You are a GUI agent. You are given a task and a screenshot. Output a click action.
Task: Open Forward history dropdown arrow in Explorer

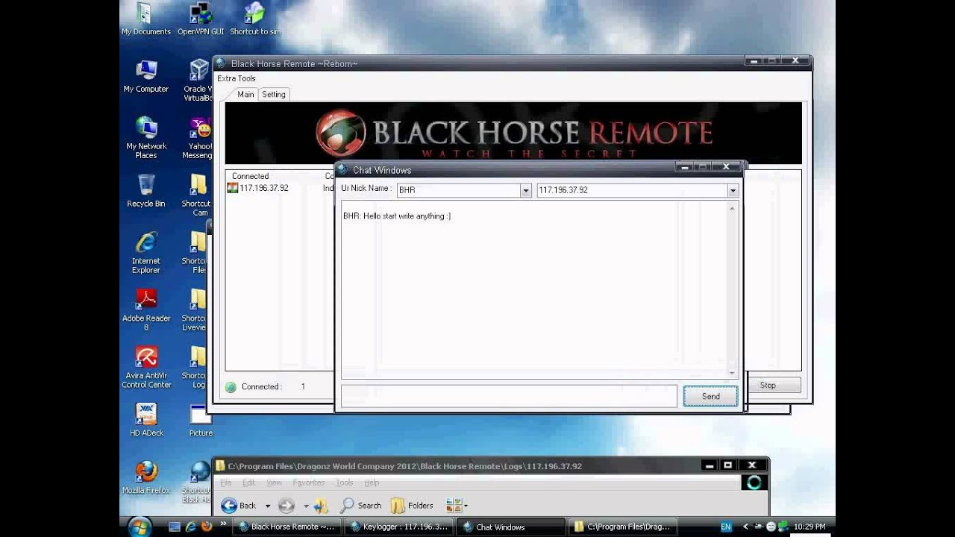305,506
